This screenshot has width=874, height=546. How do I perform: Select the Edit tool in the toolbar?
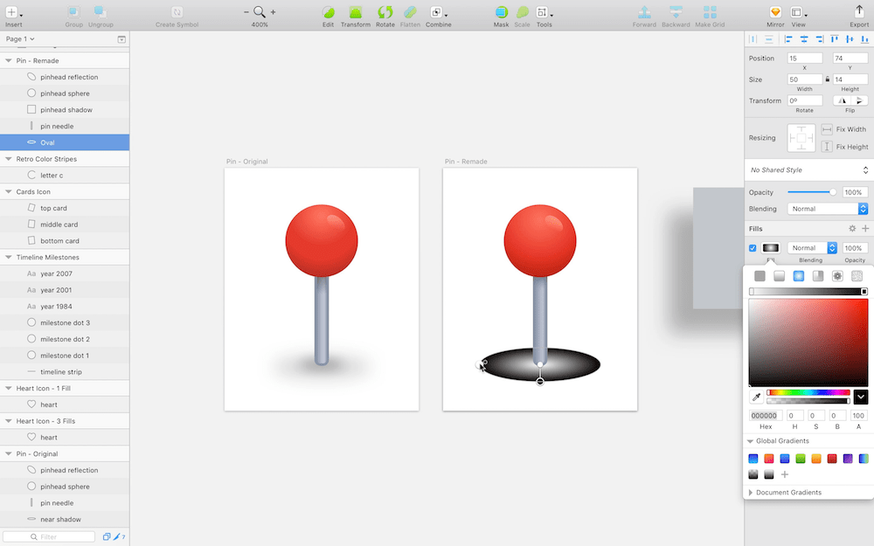pos(328,15)
